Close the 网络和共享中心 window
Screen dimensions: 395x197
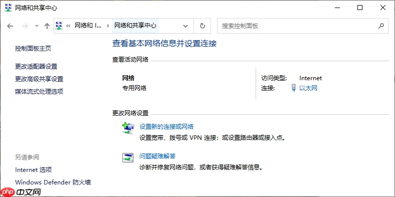tap(382, 8)
